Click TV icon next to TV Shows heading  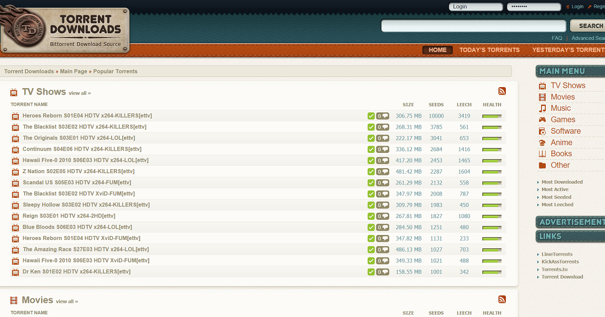14,92
